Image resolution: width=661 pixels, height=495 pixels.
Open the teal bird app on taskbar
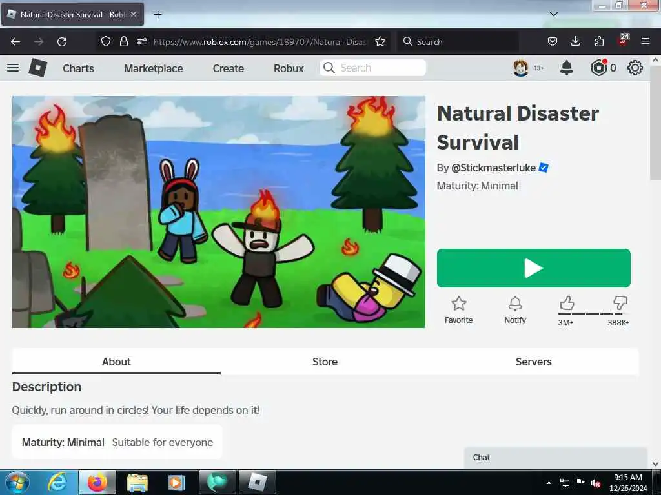pyautogui.click(x=217, y=482)
